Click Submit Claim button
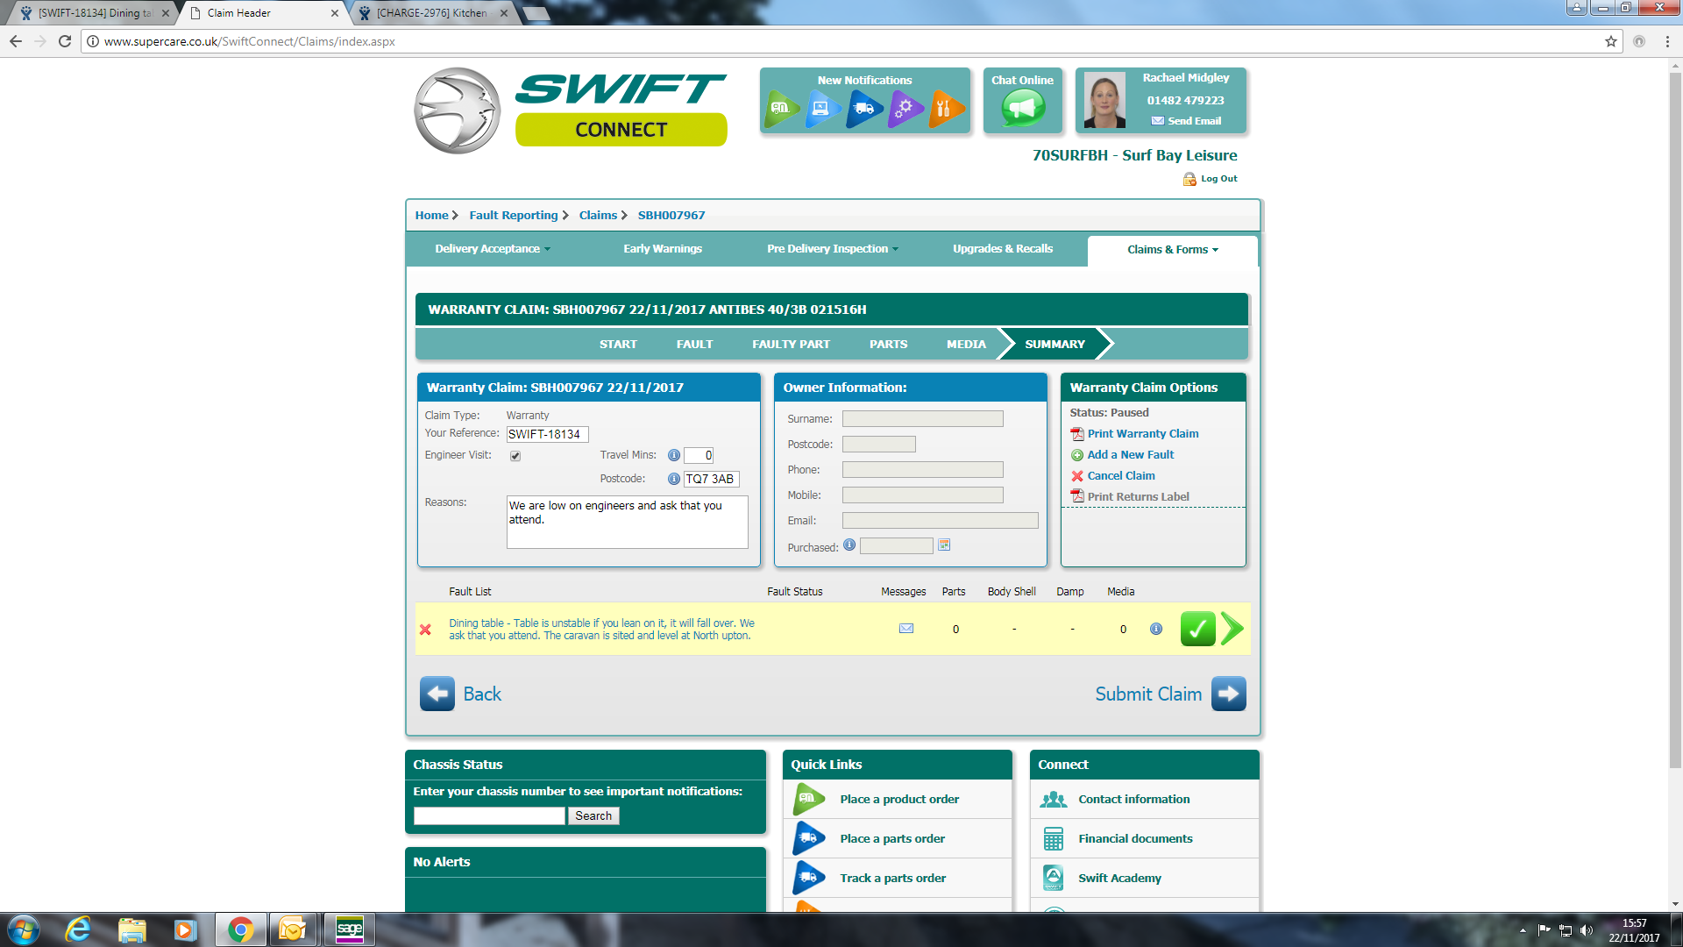The width and height of the screenshot is (1683, 947). tap(1169, 694)
